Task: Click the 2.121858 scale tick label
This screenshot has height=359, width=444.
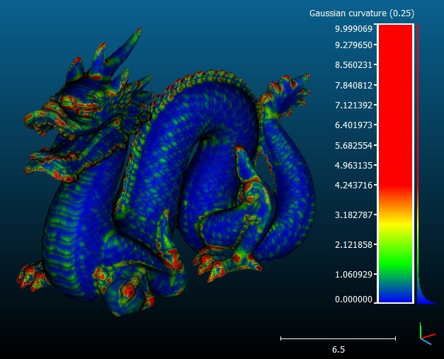Action: [353, 244]
